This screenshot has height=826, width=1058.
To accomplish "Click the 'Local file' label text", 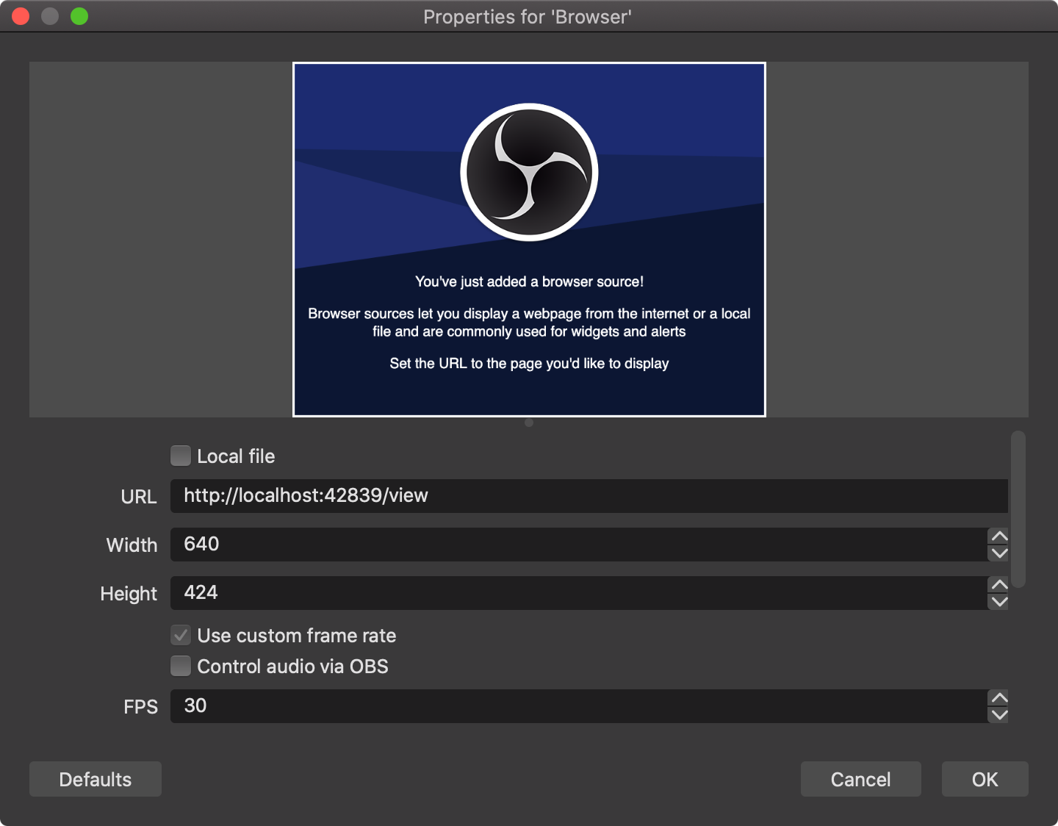I will 236,456.
